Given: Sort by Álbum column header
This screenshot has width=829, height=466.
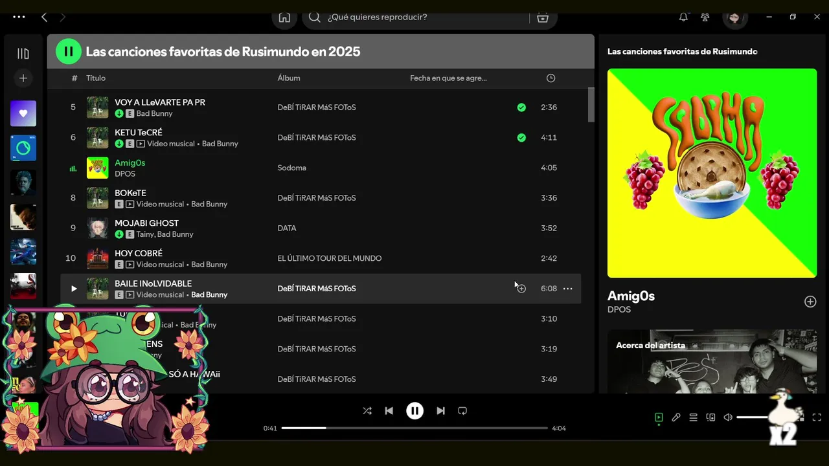Looking at the screenshot, I should pyautogui.click(x=289, y=78).
